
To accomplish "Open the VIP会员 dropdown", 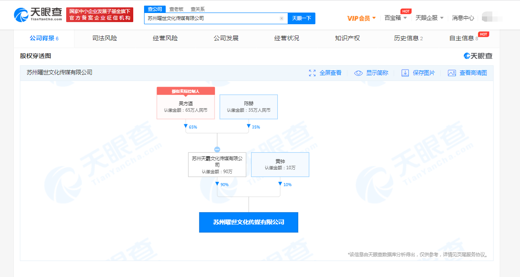I will tap(362, 18).
